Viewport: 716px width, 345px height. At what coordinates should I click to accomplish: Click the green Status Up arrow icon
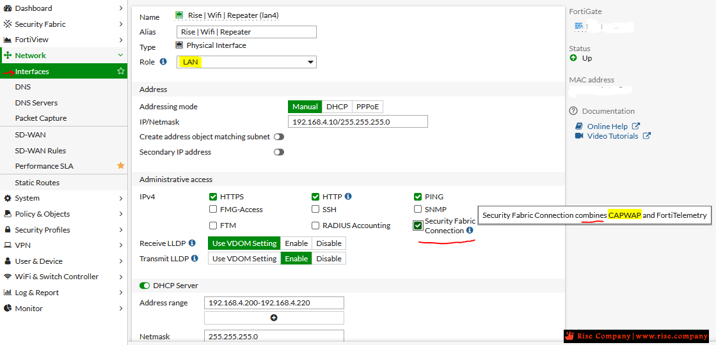(x=573, y=58)
